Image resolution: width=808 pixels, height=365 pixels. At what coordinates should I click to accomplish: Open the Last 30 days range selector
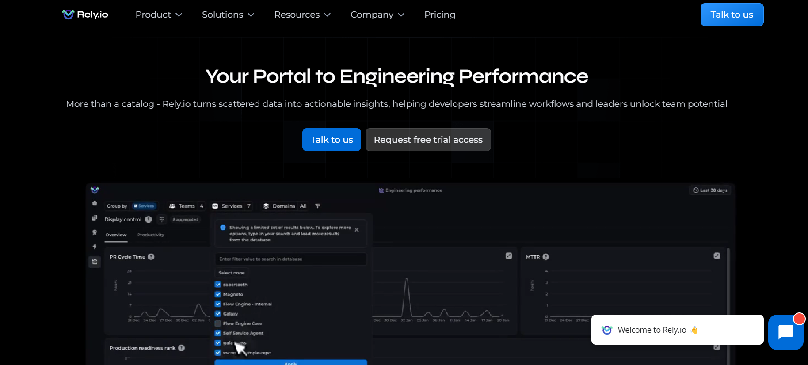pyautogui.click(x=710, y=190)
